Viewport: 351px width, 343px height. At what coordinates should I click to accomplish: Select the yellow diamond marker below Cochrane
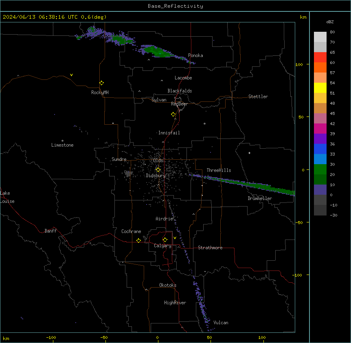pos(138,240)
